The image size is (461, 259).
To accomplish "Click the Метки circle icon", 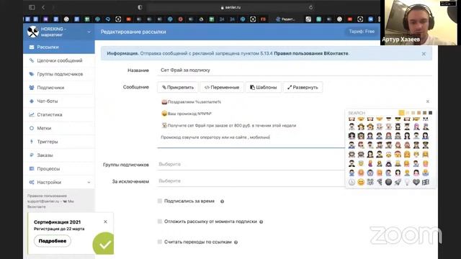I will click(x=32, y=128).
